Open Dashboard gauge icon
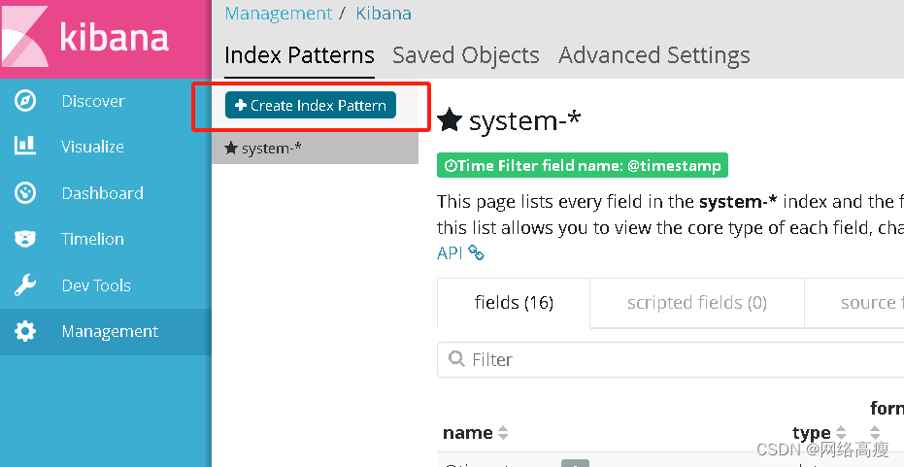 (25, 192)
